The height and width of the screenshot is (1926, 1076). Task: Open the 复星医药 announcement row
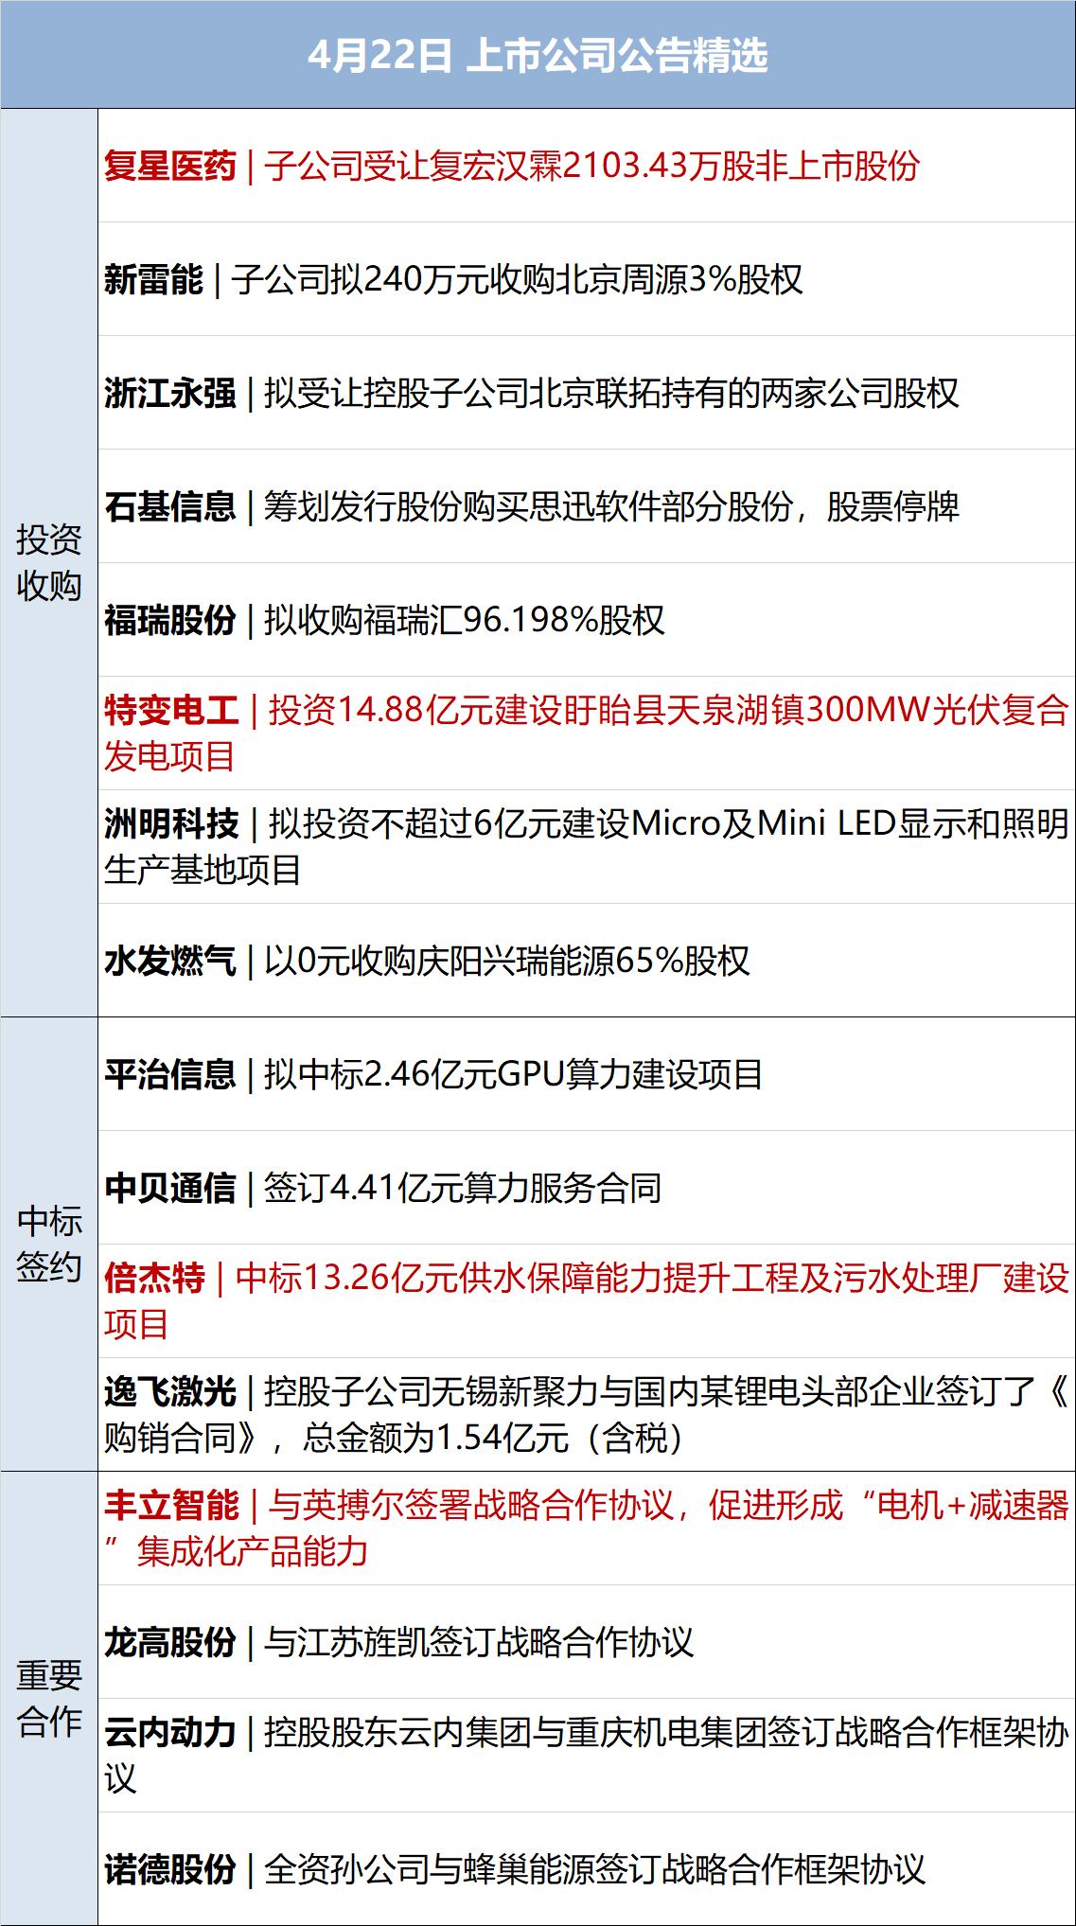[x=587, y=166]
